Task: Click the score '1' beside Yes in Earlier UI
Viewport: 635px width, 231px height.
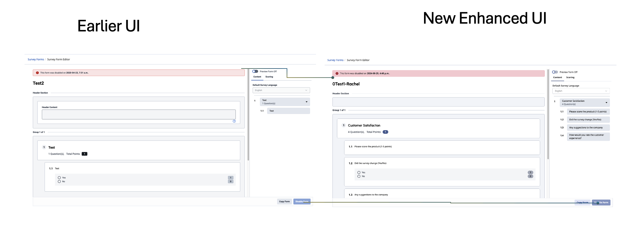Action: click(230, 178)
